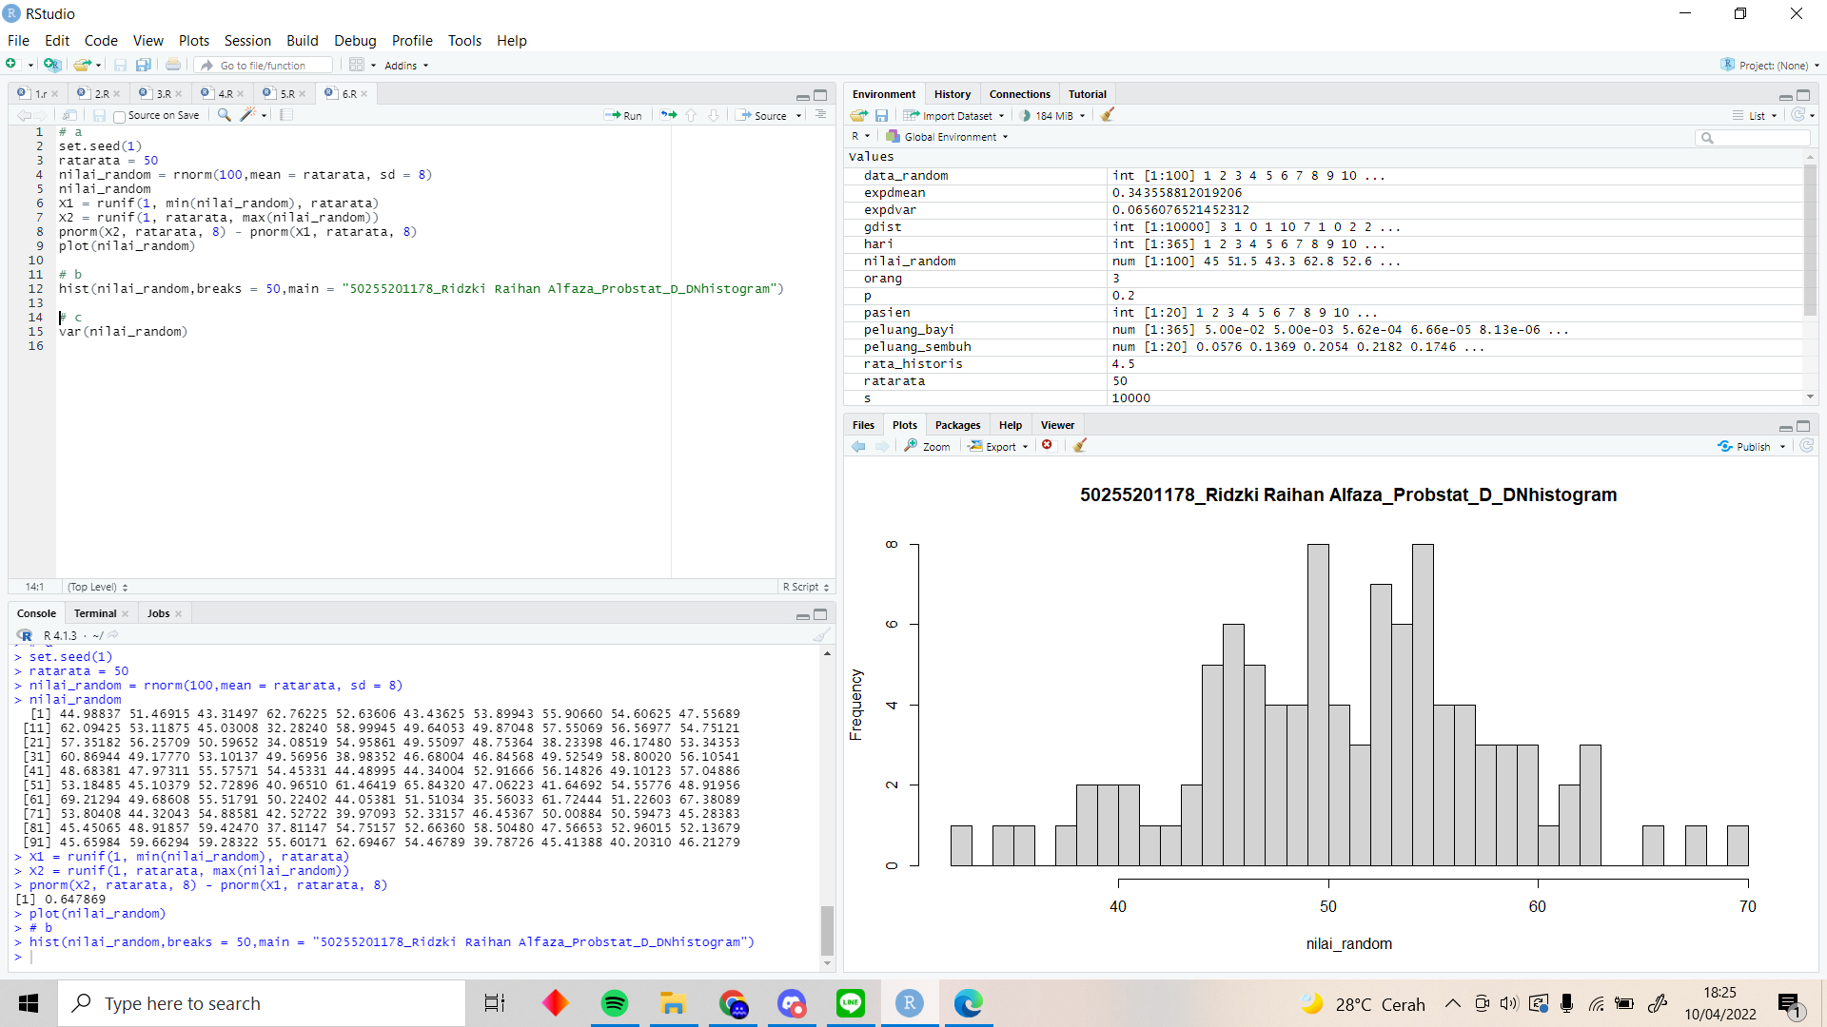Expand the Open recent files dropdown arrow

pos(98,66)
